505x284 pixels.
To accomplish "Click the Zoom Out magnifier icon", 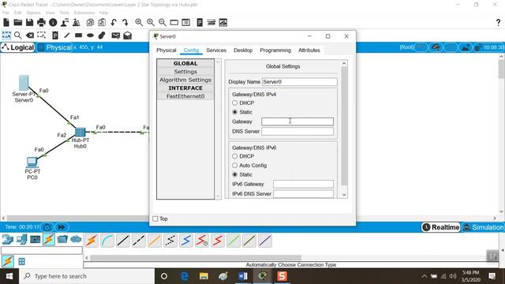I will click(163, 23).
